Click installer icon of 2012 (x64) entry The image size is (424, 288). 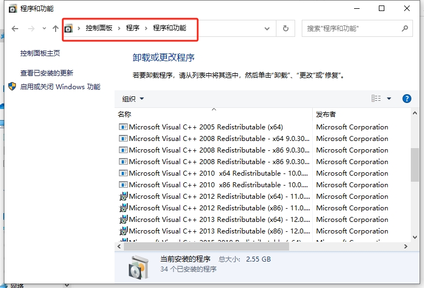click(x=123, y=196)
